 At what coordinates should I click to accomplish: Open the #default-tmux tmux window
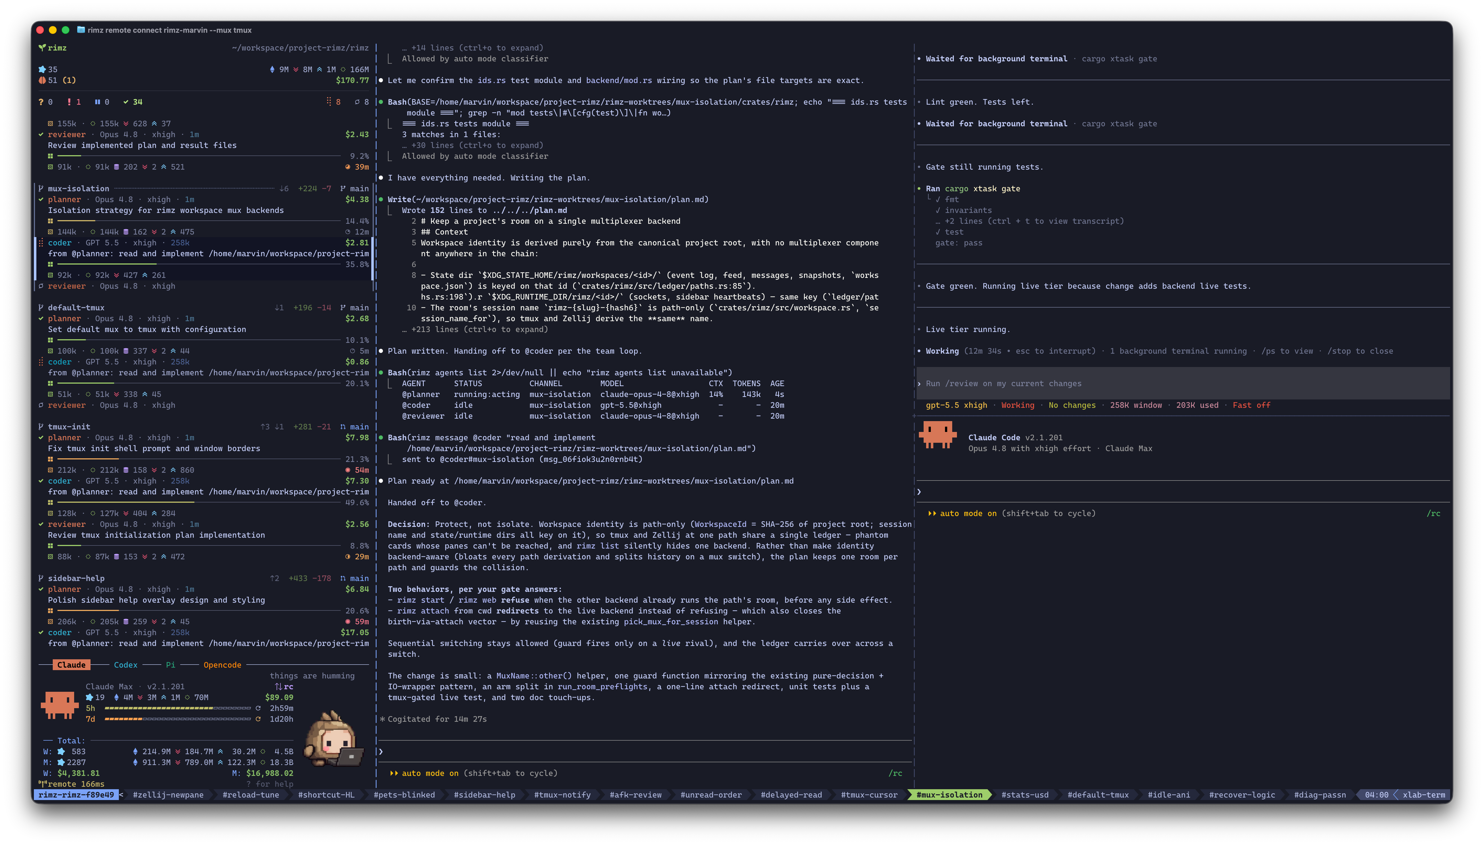tap(1097, 794)
